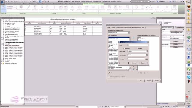Open the Управление ribbon tab
The image size is (192, 108).
(x=72, y=4)
